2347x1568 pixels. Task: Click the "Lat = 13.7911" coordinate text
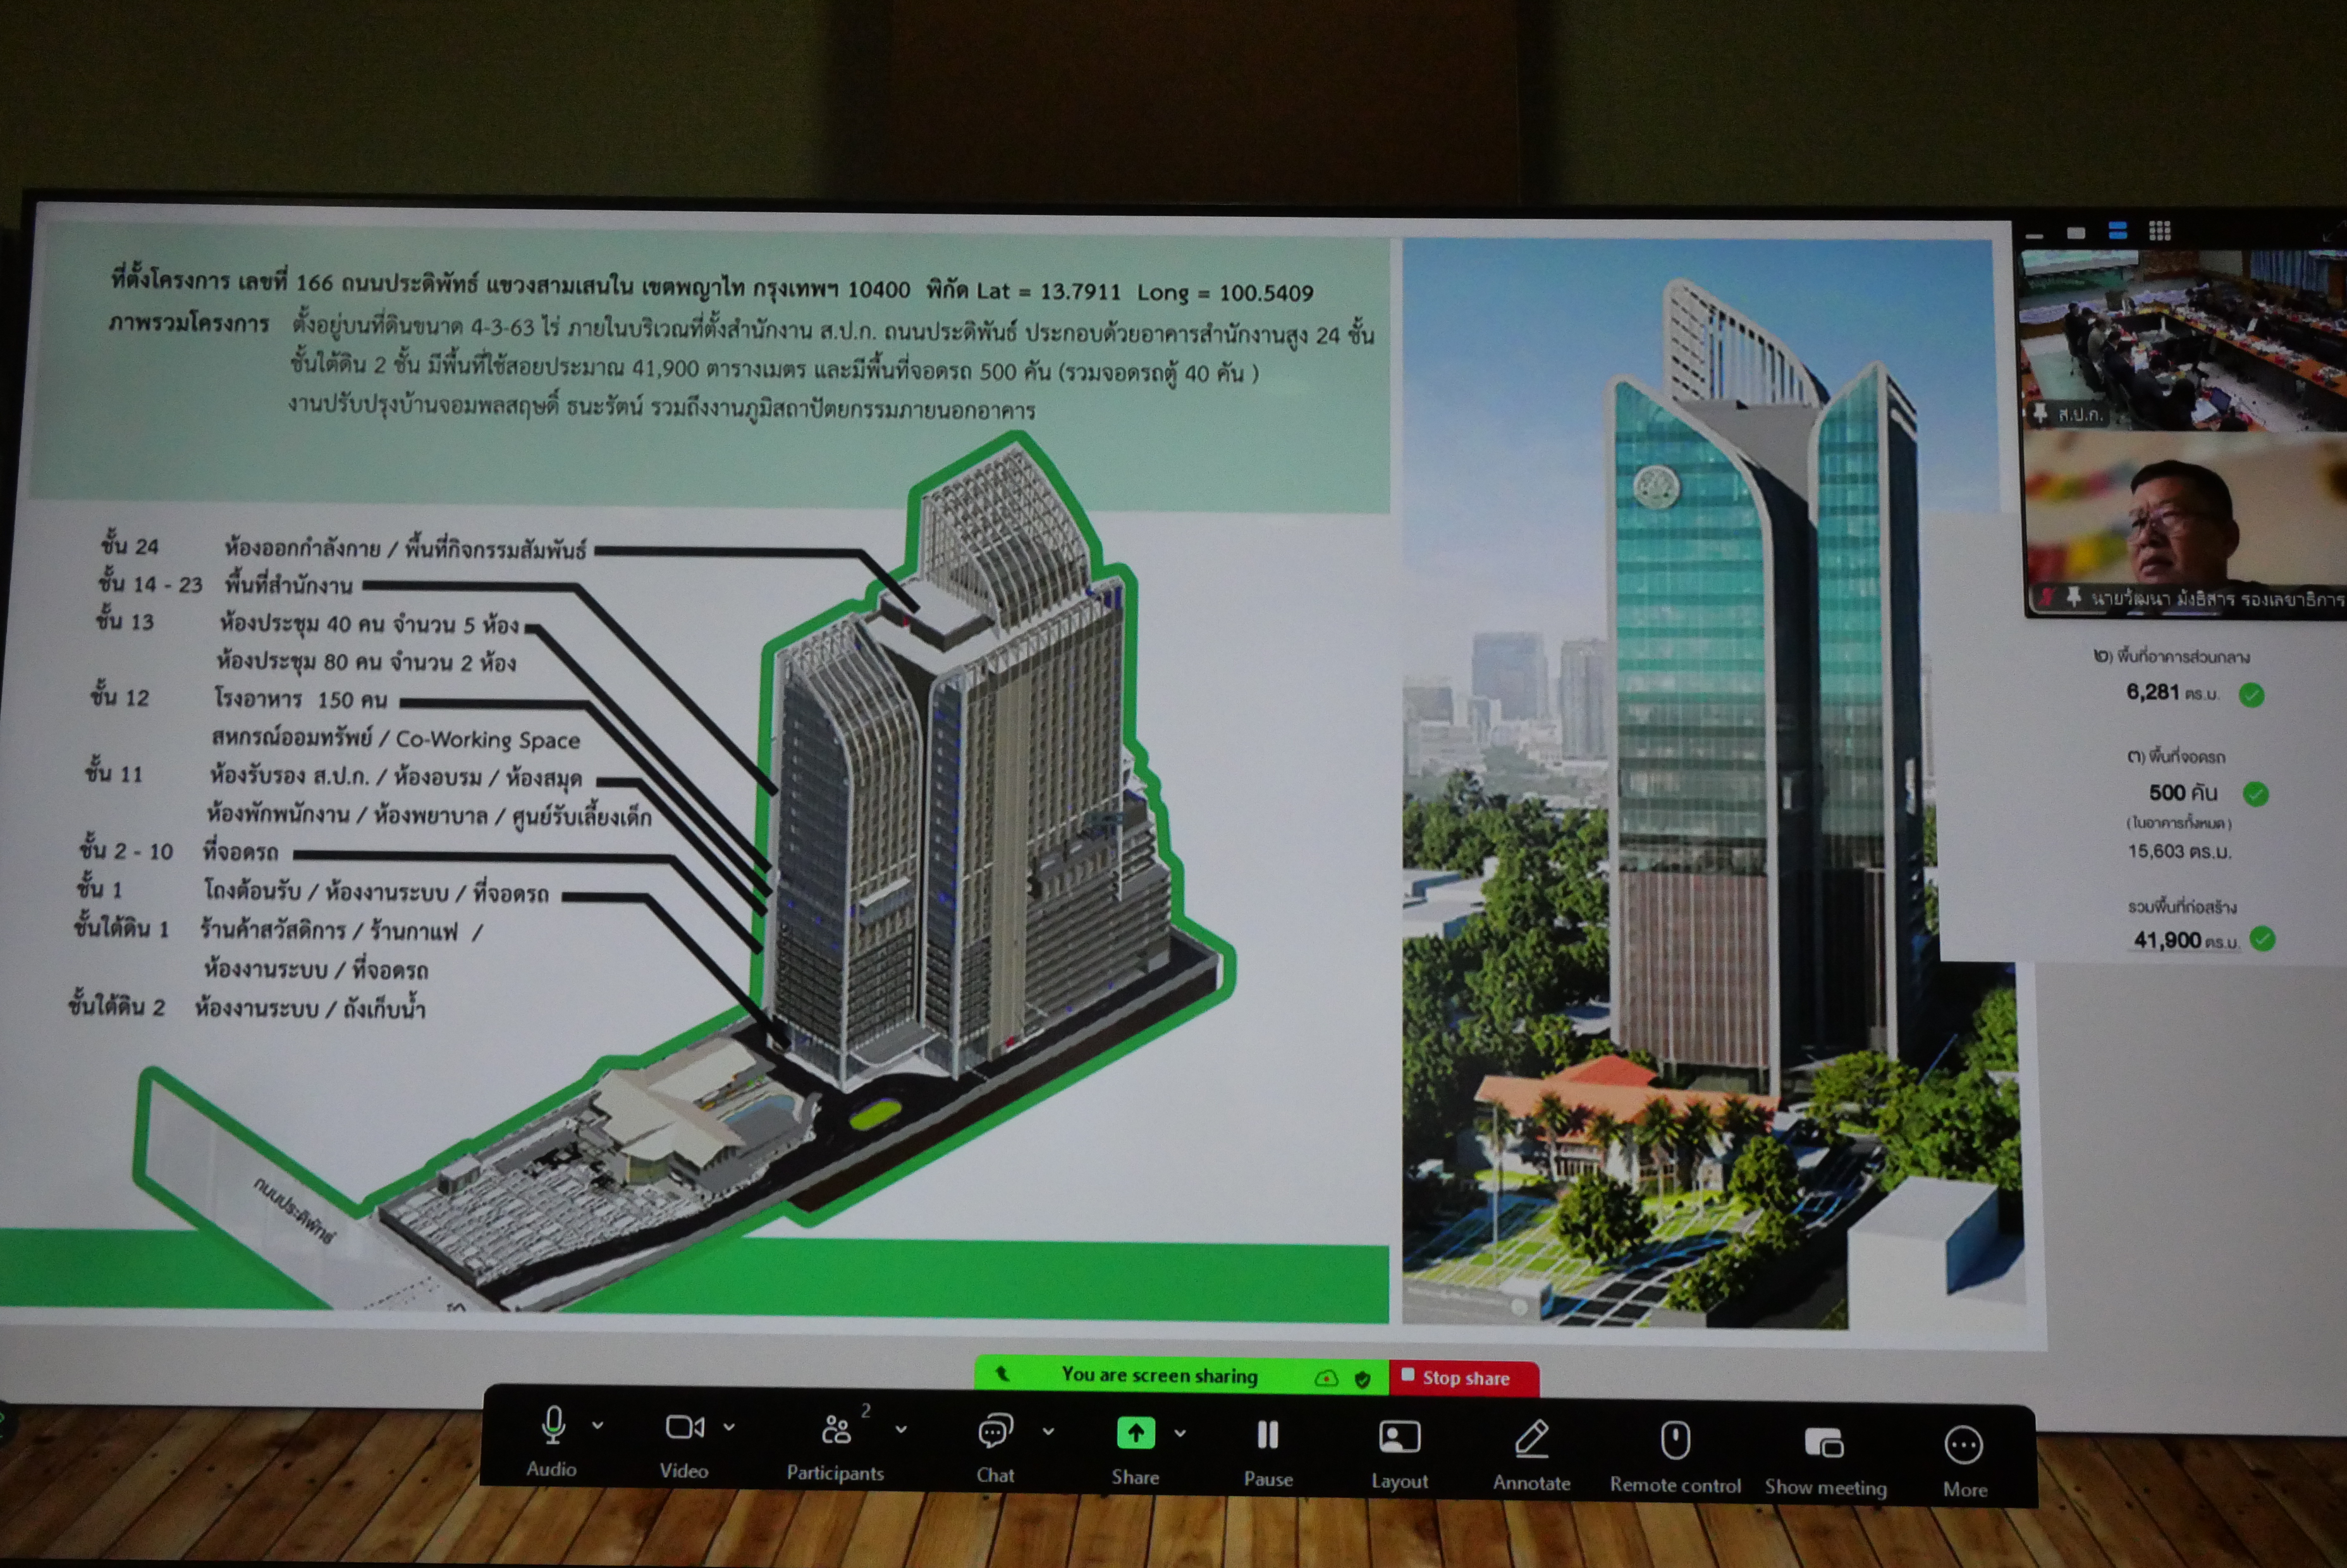[1048, 291]
